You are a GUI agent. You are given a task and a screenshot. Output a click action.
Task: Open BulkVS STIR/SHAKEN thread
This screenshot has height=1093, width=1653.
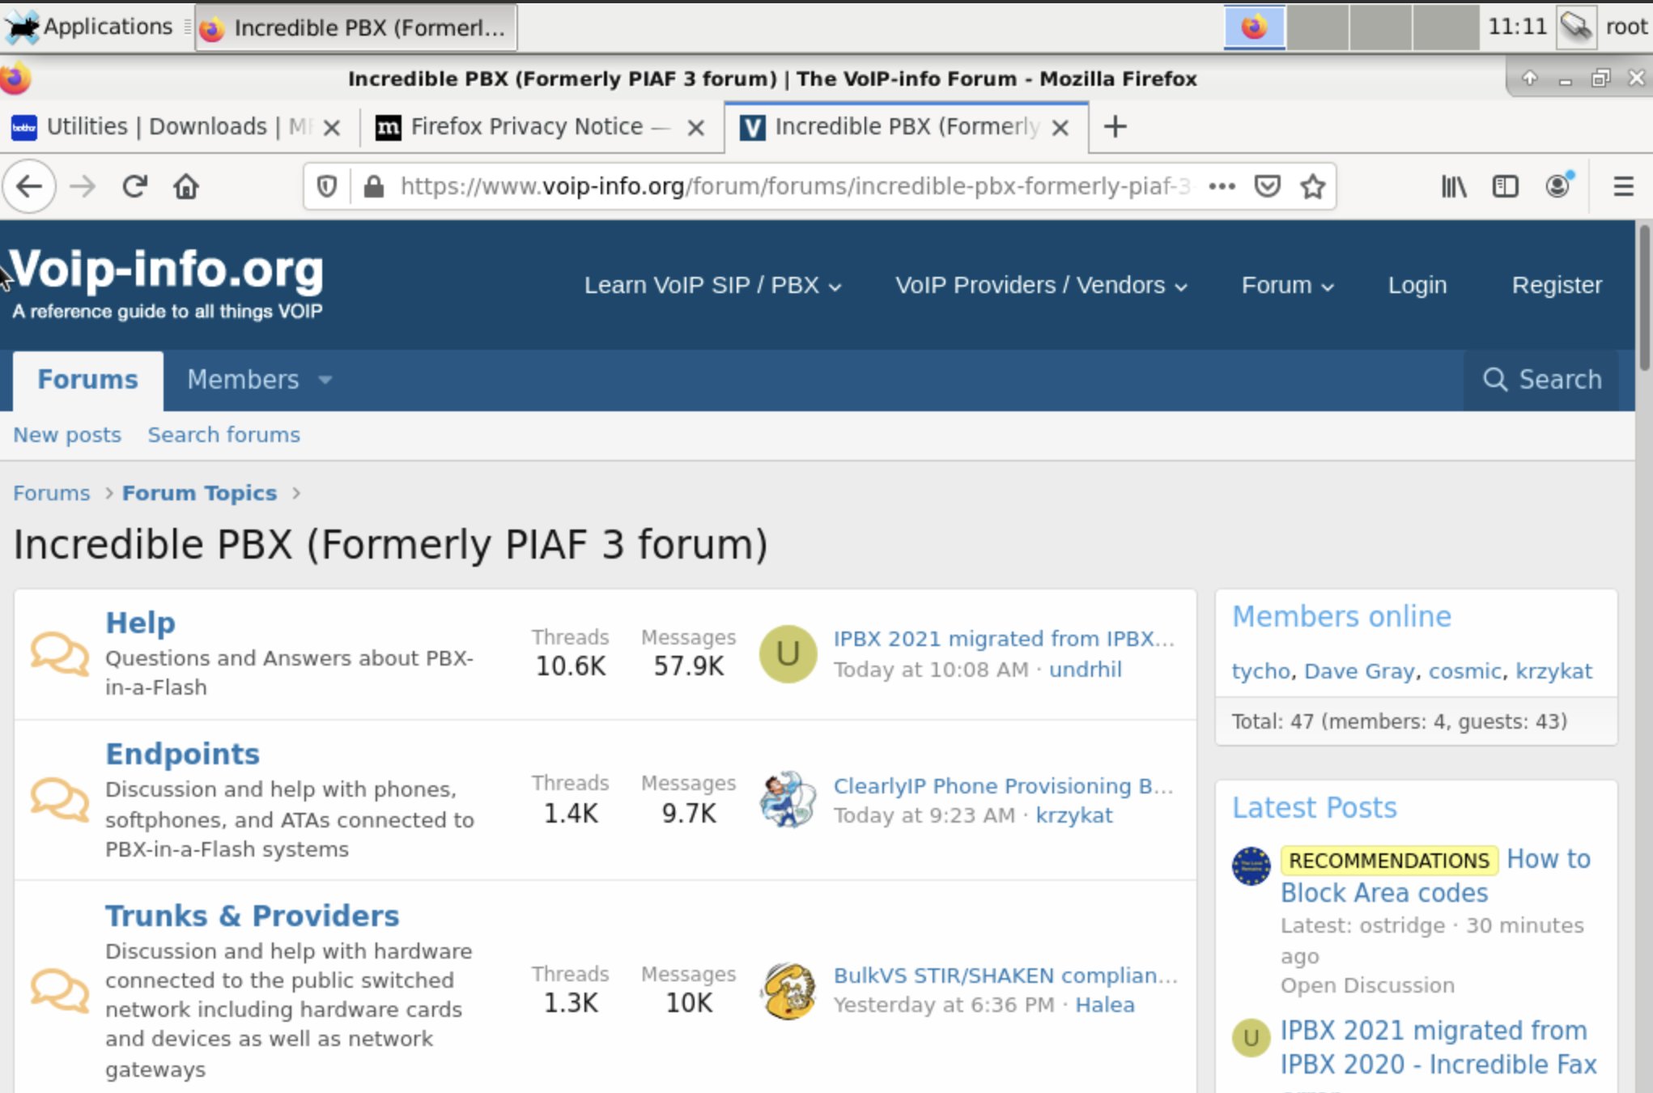(x=1005, y=976)
